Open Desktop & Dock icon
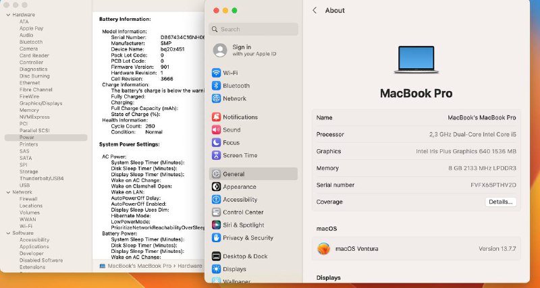540x288 pixels. [x=216, y=256]
